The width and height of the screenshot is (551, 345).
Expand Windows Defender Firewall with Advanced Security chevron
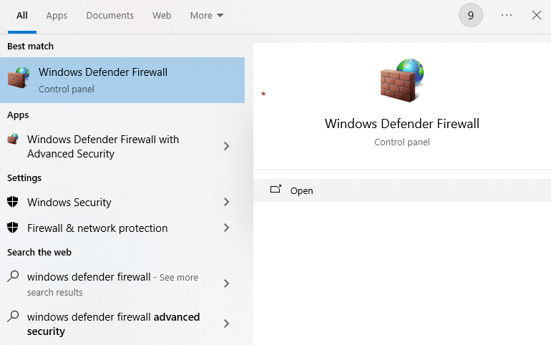[226, 146]
